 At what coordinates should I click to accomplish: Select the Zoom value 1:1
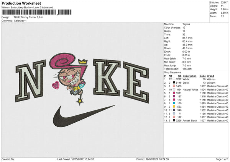[222, 16]
